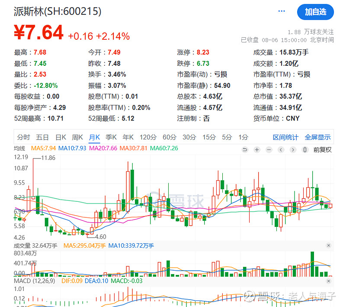The height and width of the screenshot is (307, 346).
Task: Click 全屏显示 fullscreen link
Action: [x=318, y=137]
